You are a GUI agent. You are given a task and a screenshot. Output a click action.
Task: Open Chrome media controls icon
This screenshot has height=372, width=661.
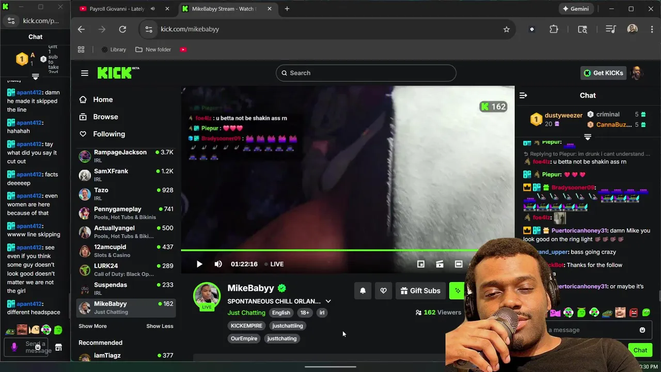(x=611, y=29)
